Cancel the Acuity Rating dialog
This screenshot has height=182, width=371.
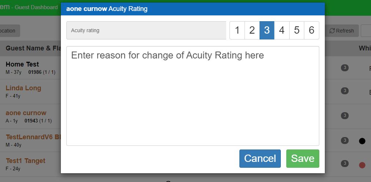click(x=260, y=159)
